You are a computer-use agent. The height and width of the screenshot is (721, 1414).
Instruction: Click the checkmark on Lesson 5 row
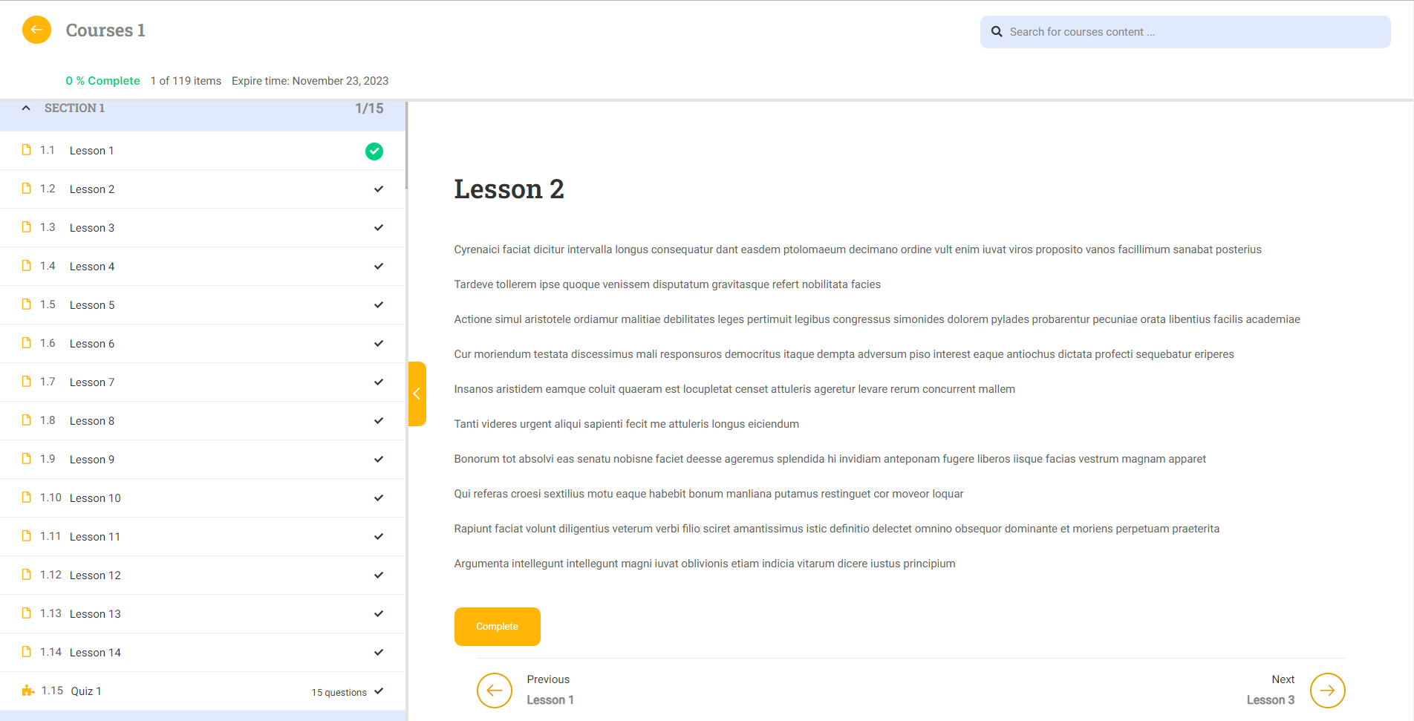(x=379, y=305)
